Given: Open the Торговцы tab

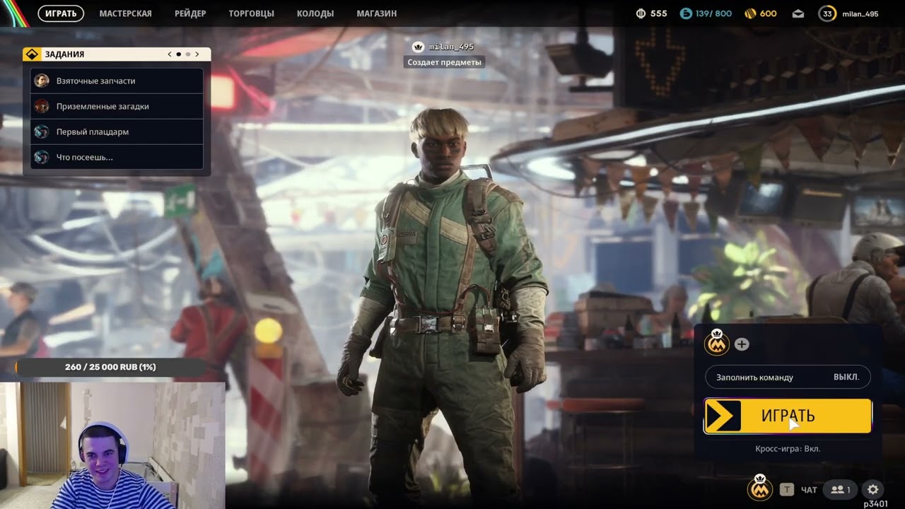Looking at the screenshot, I should [251, 13].
